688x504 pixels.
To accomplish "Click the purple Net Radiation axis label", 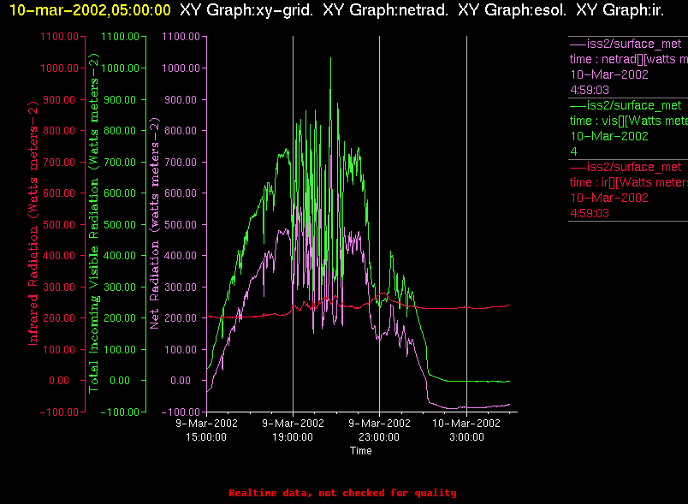I will coord(154,222).
